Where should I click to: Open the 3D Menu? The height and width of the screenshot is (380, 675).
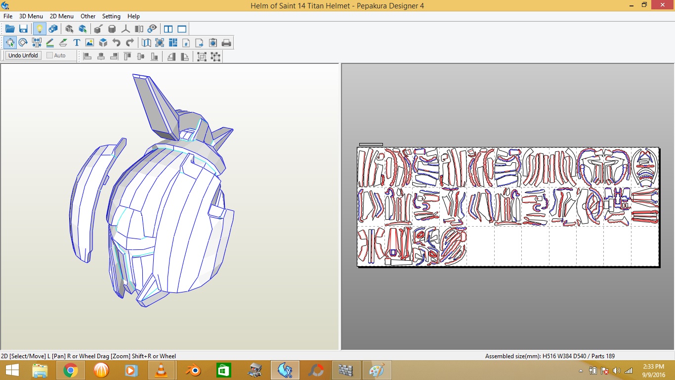pyautogui.click(x=31, y=16)
